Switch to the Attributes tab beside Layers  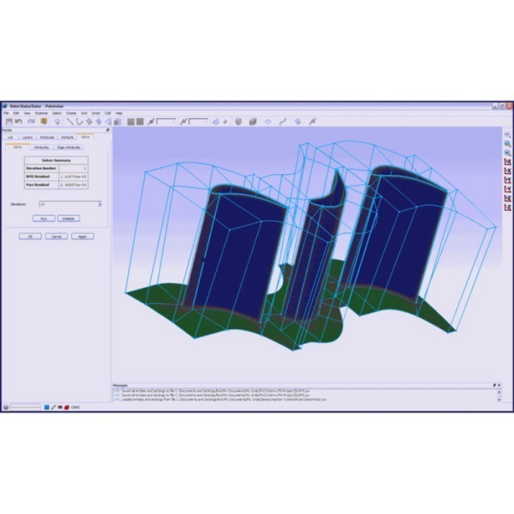point(47,137)
